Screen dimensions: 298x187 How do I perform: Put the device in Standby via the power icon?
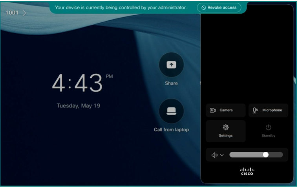[x=268, y=127]
